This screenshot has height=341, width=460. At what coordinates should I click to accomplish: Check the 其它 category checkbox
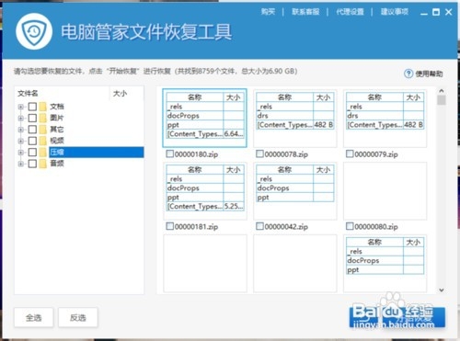tap(32, 130)
